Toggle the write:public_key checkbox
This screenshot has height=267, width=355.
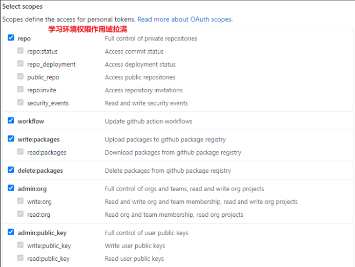tap(20, 245)
